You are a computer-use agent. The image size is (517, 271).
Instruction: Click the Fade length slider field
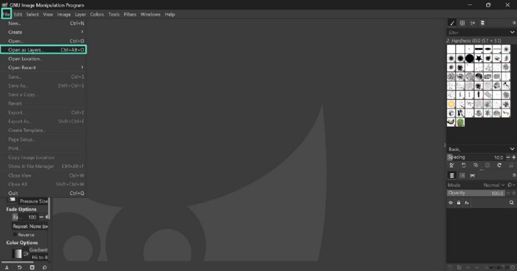tap(25, 217)
